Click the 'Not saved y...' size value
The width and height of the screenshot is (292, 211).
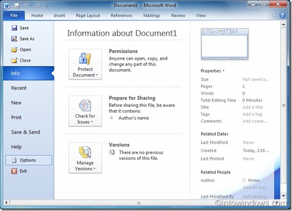[x=256, y=79]
